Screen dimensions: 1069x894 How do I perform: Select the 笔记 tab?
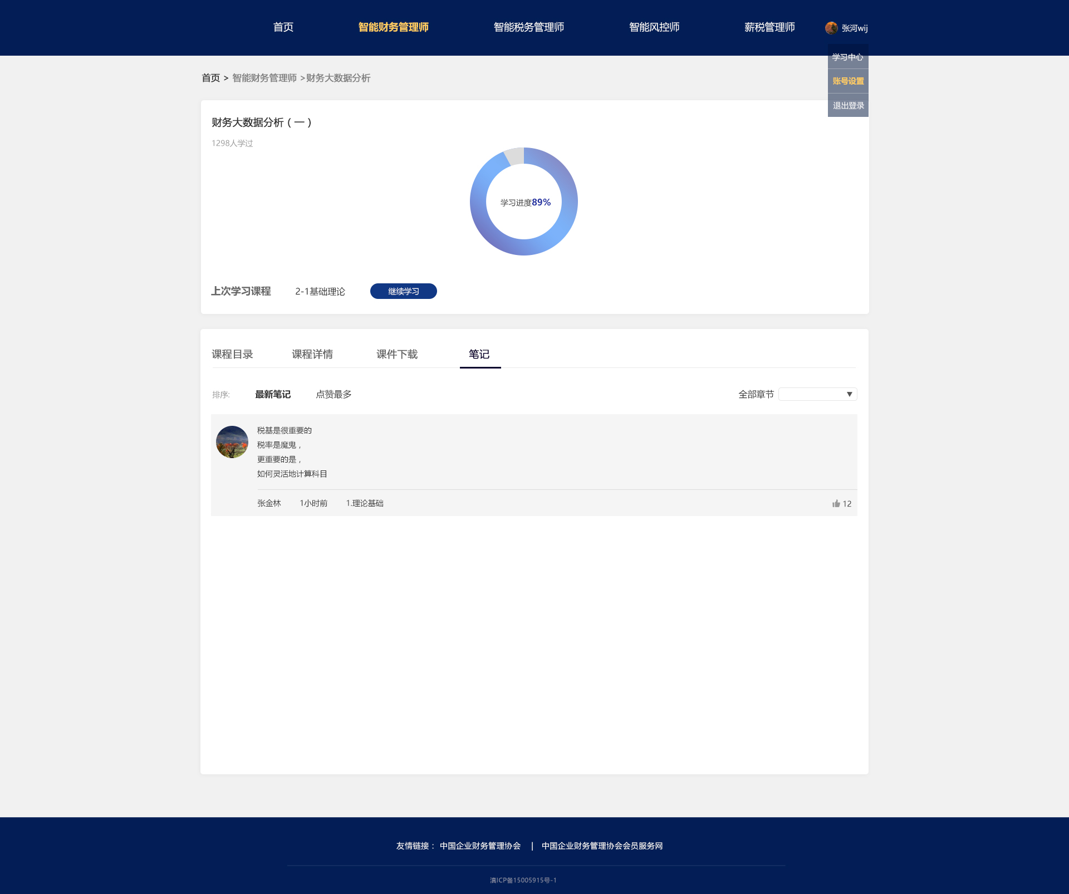click(x=479, y=354)
